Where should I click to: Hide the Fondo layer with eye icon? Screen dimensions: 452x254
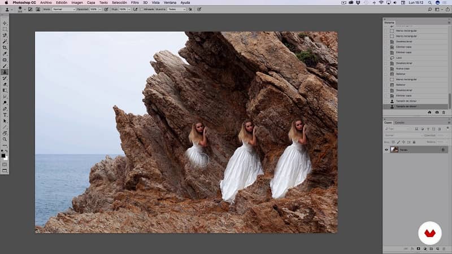(387, 150)
